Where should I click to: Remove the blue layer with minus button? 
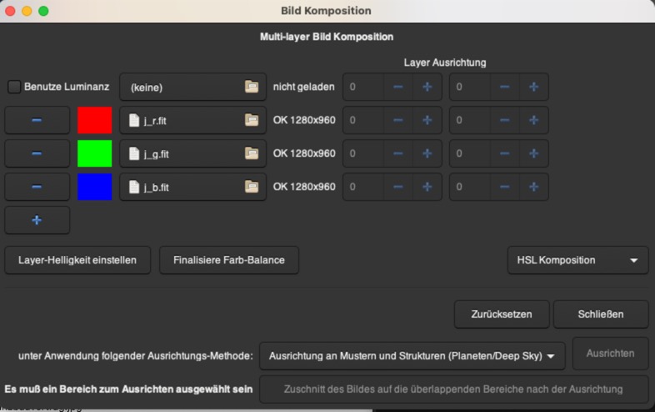point(37,187)
